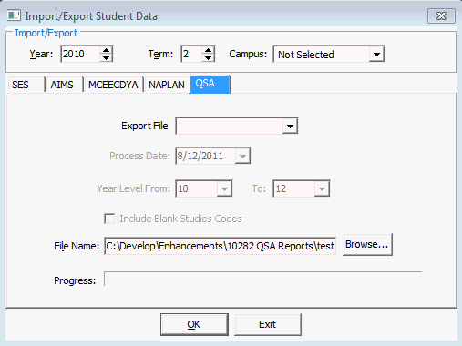This screenshot has width=462, height=346.
Task: Decrement the Term spinner down arrow
Action: (209, 57)
